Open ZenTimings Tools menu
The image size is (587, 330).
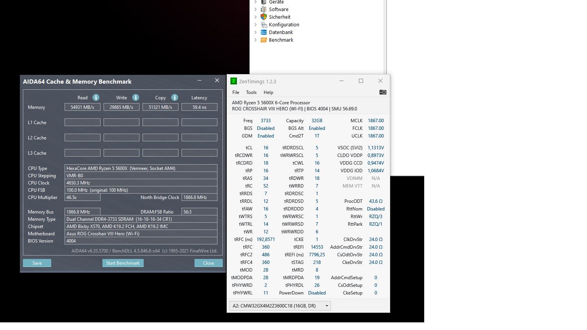[251, 92]
